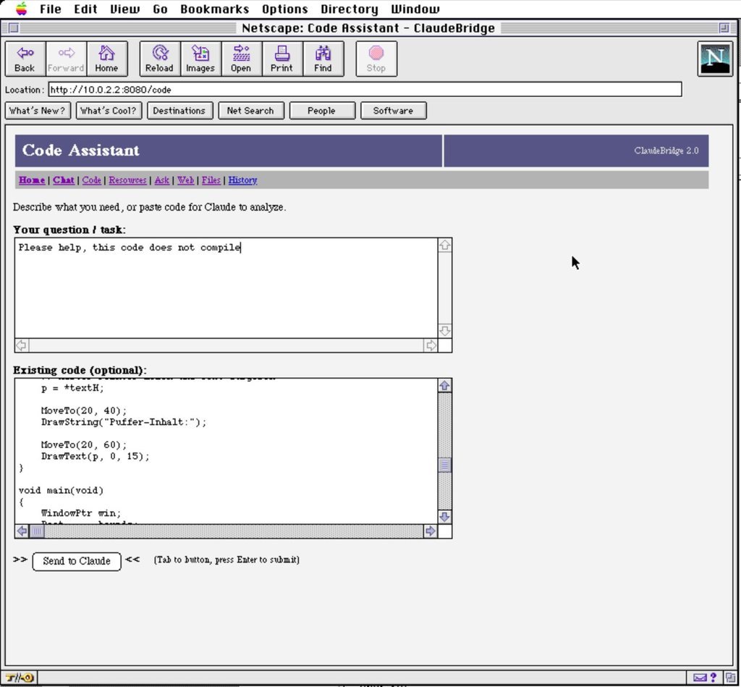Click question box scroll up arrow
This screenshot has height=687, width=741.
(x=445, y=245)
